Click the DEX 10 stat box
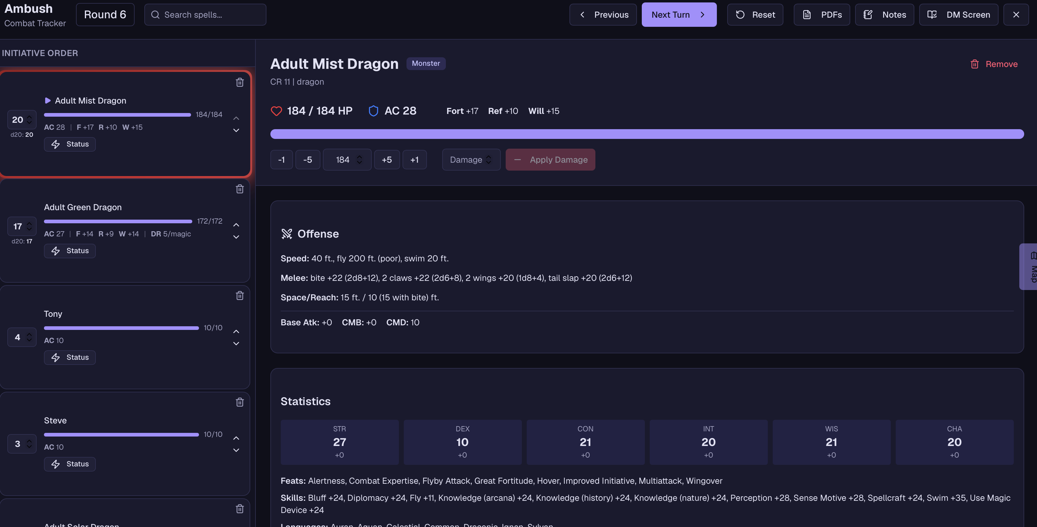 pyautogui.click(x=463, y=442)
